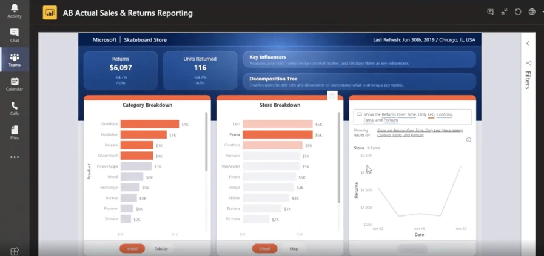
Task: Open Calendar in the Teams sidebar
Action: 15,84
